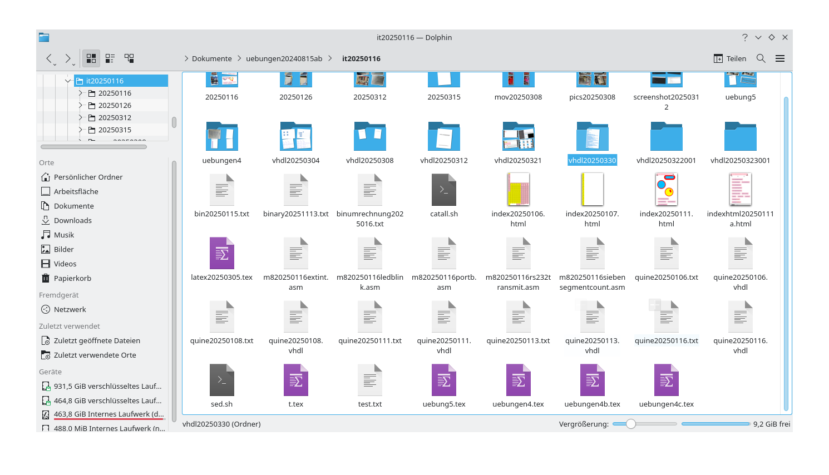829x475 pixels.
Task: Select index20250111.html thumbnail
Action: pyautogui.click(x=666, y=190)
